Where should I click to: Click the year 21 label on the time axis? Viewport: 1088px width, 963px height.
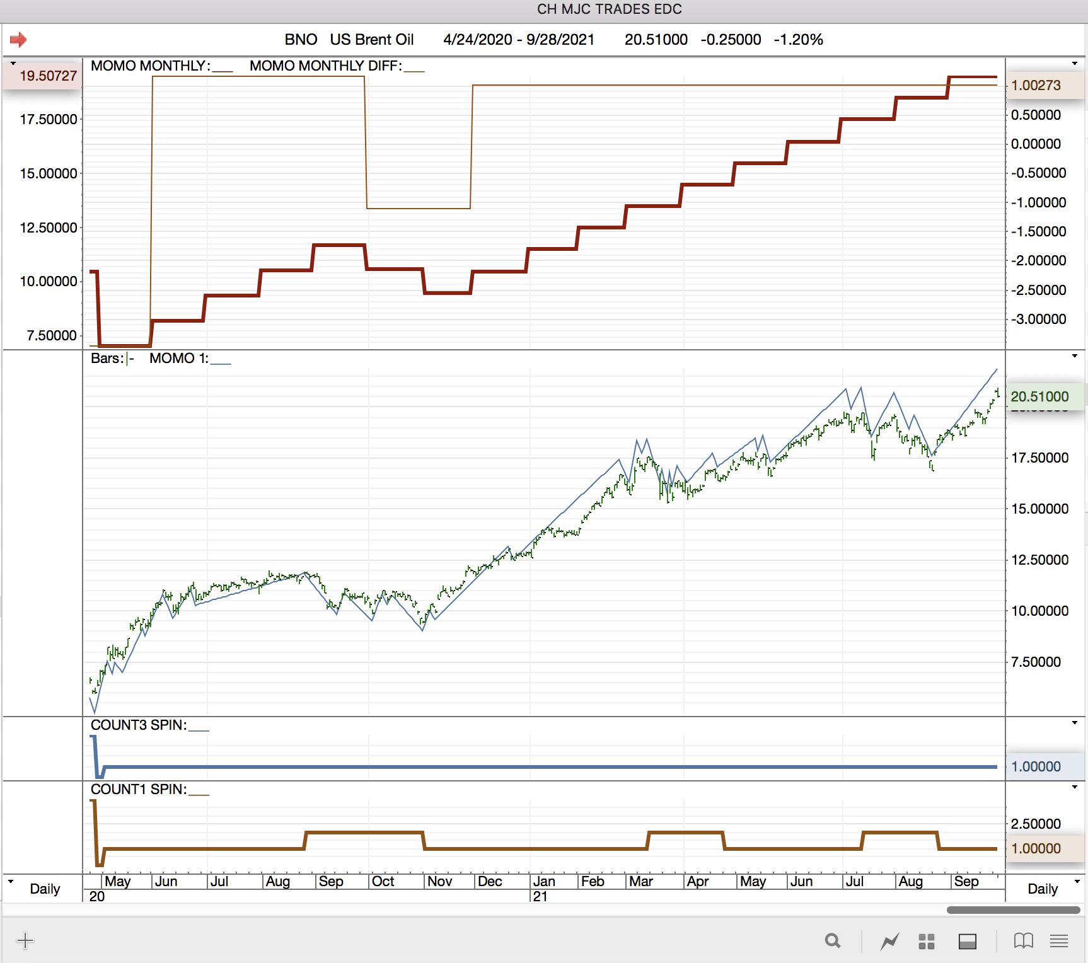(540, 896)
